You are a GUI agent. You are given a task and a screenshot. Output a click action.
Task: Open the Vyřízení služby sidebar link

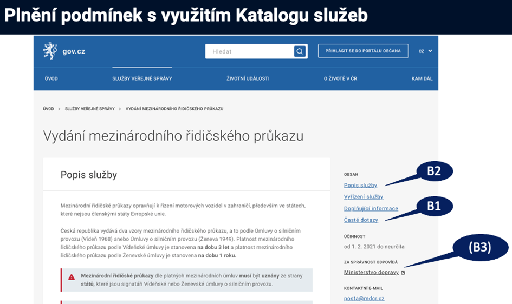363,197
